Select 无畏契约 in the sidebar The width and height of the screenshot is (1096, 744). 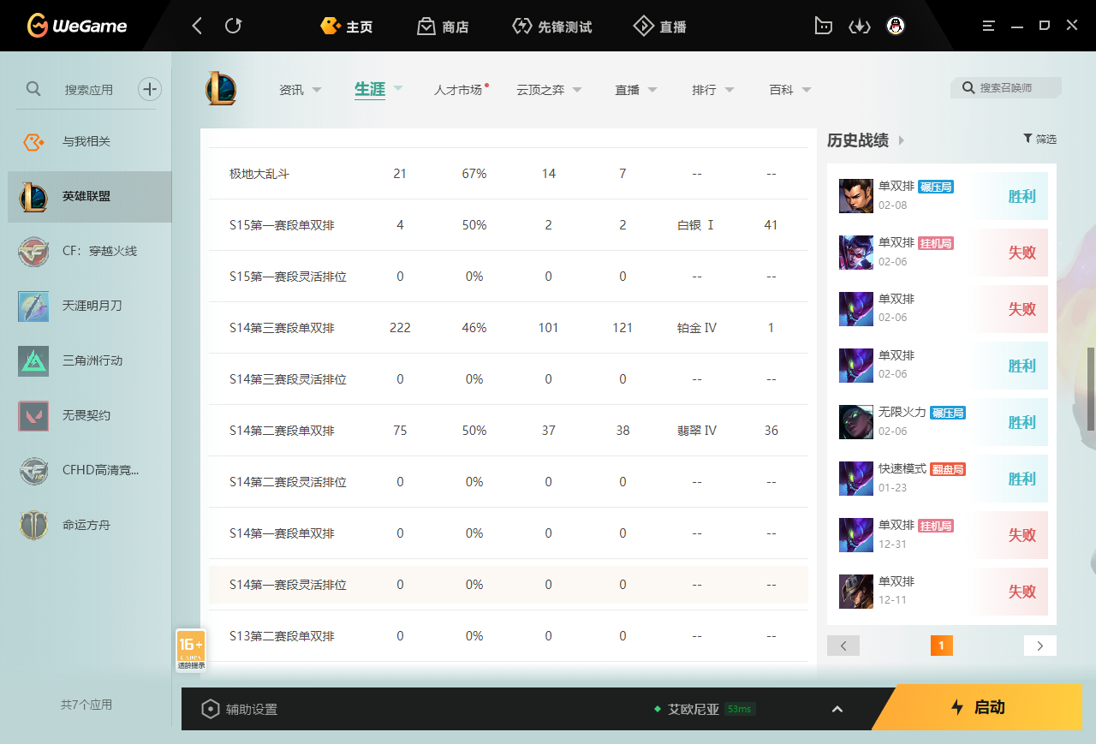point(90,415)
